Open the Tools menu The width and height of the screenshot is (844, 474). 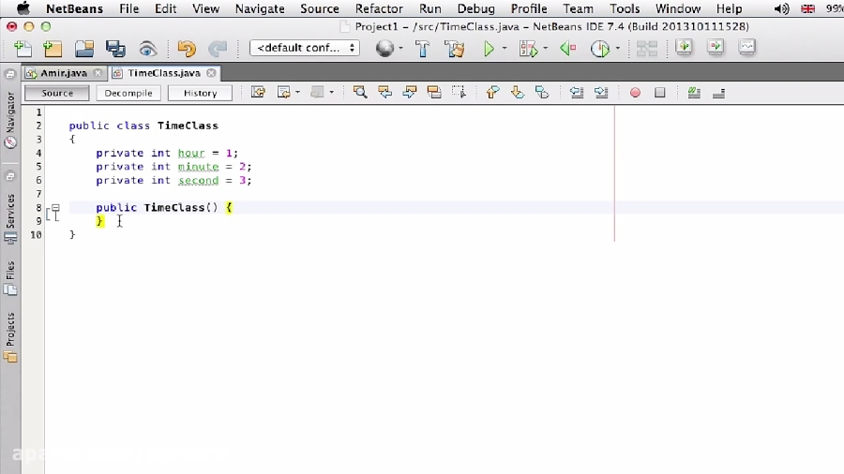pyautogui.click(x=625, y=8)
